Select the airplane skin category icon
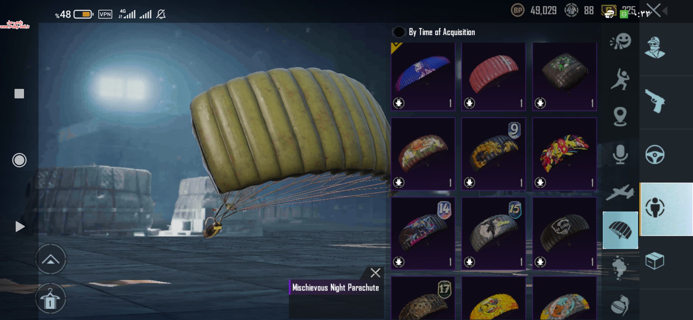Image resolution: width=693 pixels, height=320 pixels. [x=620, y=193]
